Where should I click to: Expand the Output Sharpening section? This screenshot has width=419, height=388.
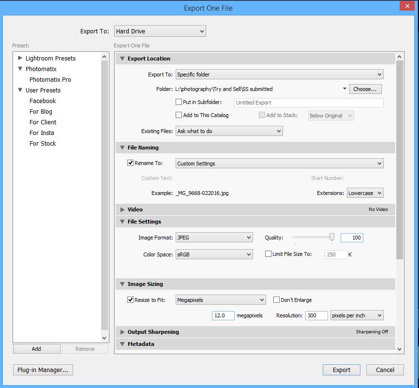tap(122, 332)
